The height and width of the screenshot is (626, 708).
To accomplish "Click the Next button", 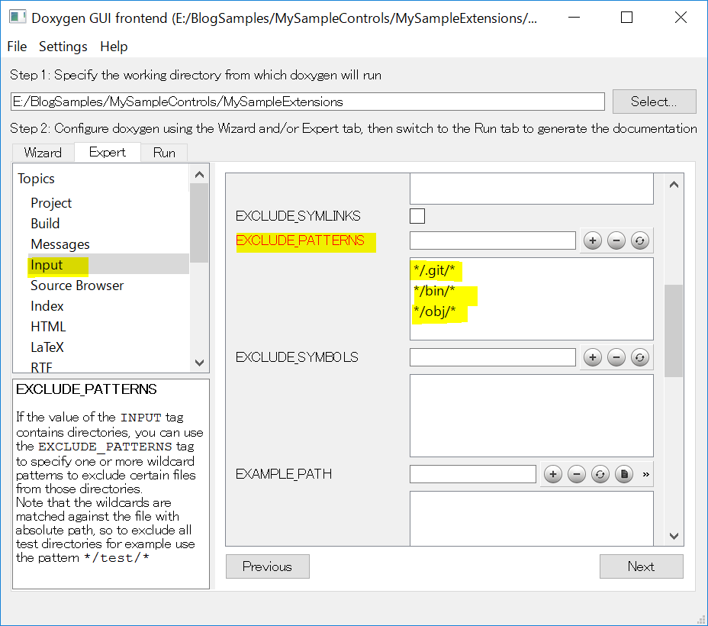I will (641, 566).
